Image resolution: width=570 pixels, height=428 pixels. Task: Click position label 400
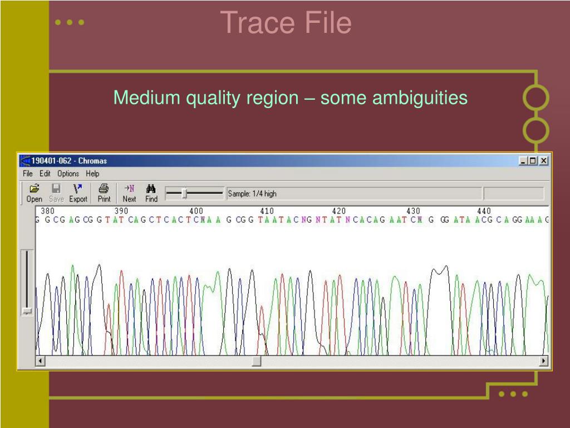tap(196, 211)
